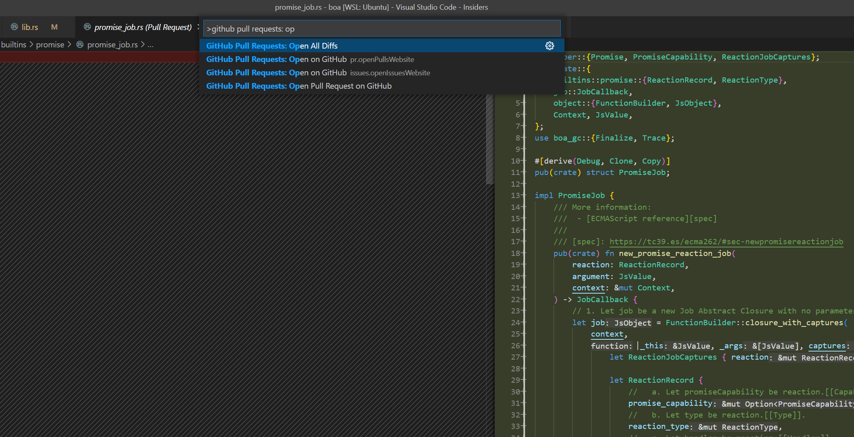
Task: Open the promise breadcrumb segment
Action: 50,45
